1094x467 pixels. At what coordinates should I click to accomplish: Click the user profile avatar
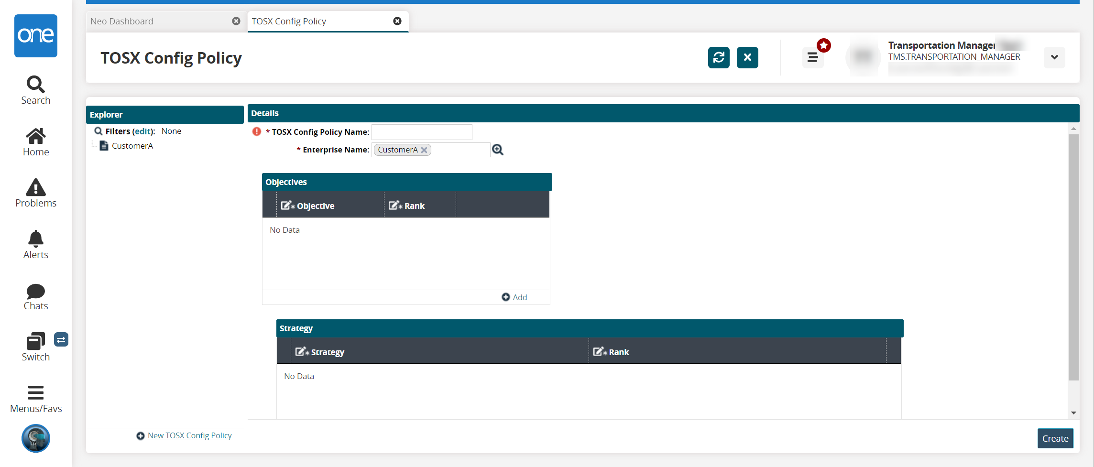point(863,57)
